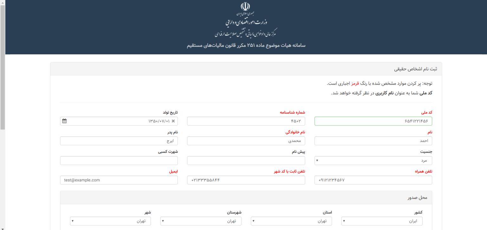Click the father's name (نام پدر) field
487x230 pixels.
pyautogui.click(x=119, y=141)
